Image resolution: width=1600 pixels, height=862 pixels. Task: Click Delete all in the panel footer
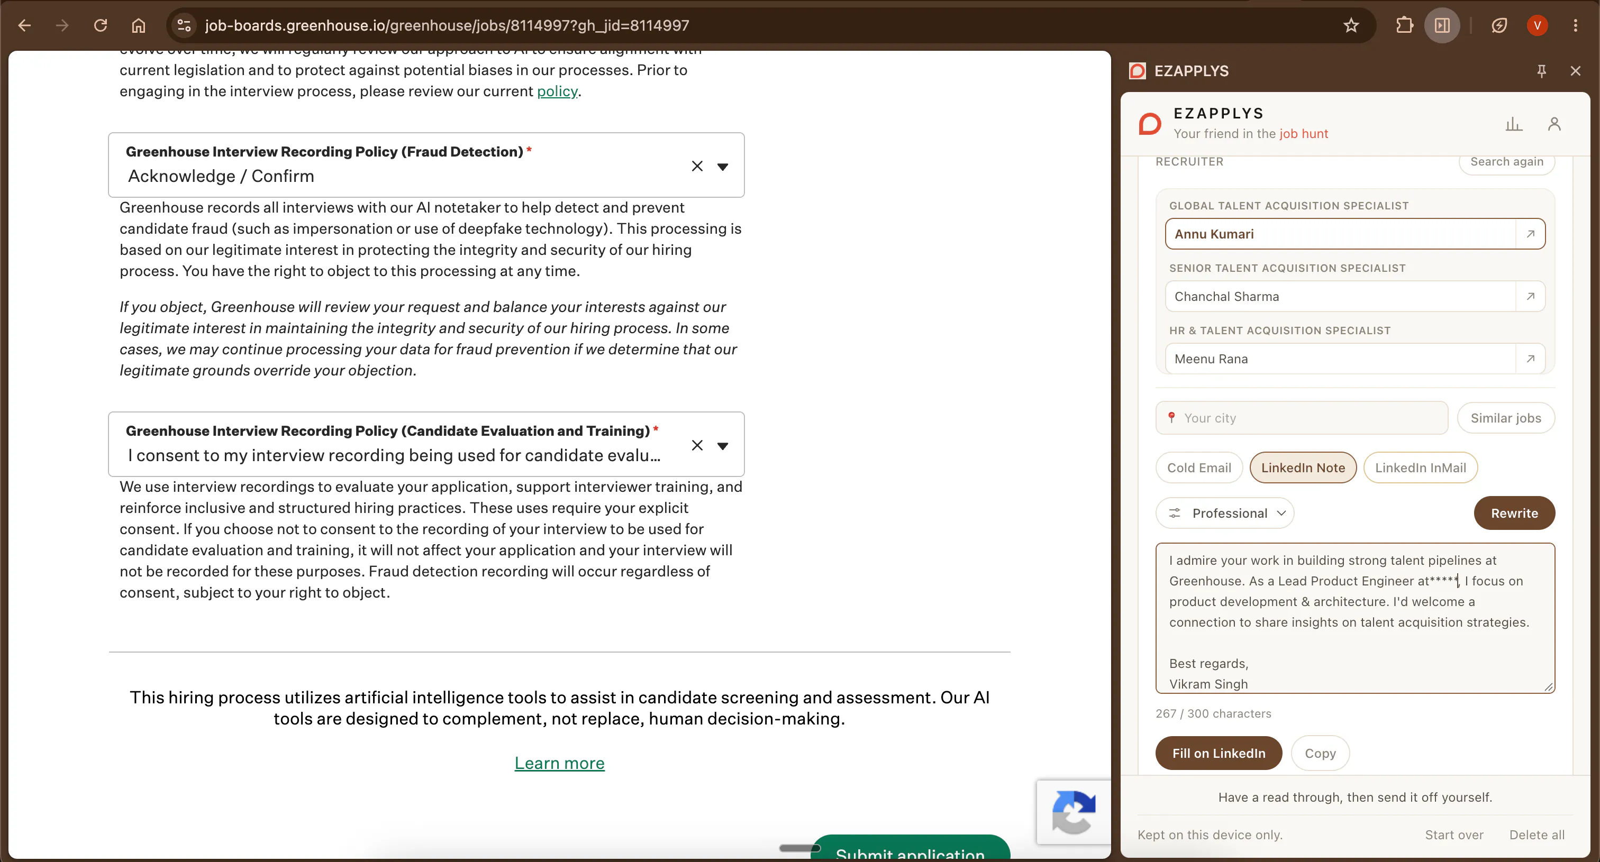click(x=1537, y=836)
